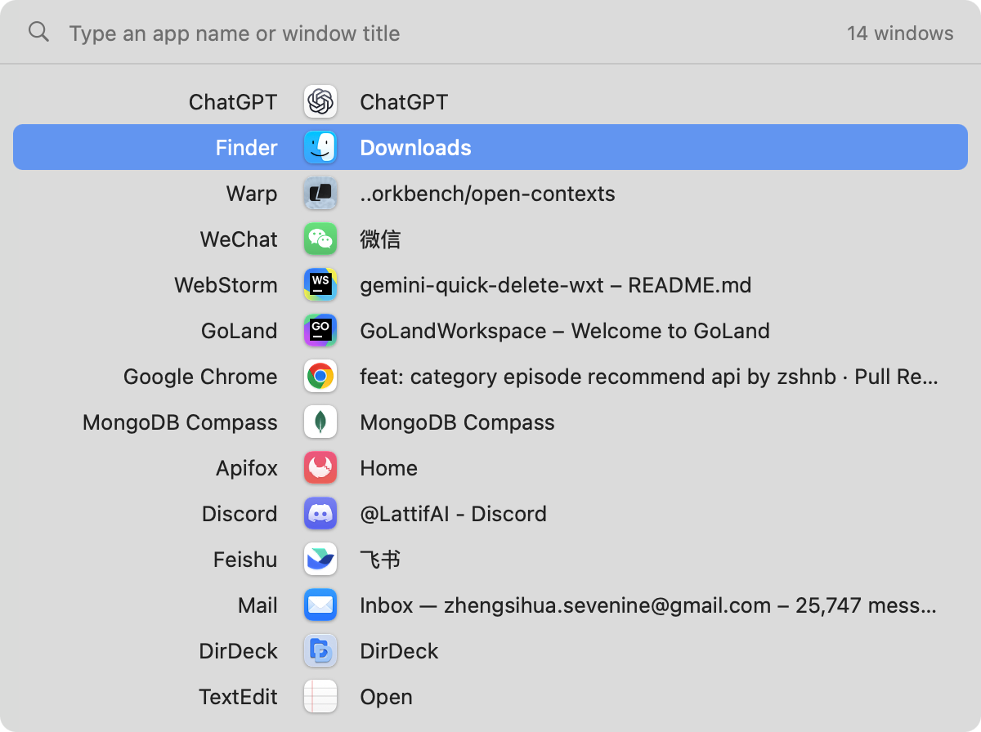Screen dimensions: 981x732
Task: Click the "WebStorm" app name label
Action: click(226, 285)
